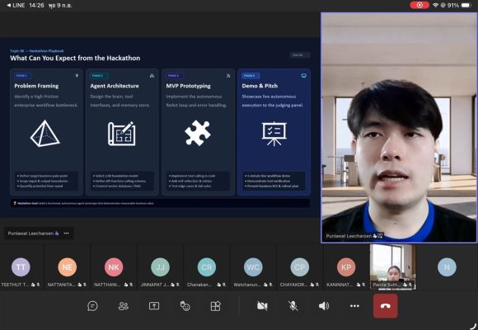Open the chat panel icon

click(x=92, y=305)
